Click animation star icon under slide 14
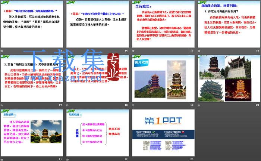261x161 pixels. [67, 51]
